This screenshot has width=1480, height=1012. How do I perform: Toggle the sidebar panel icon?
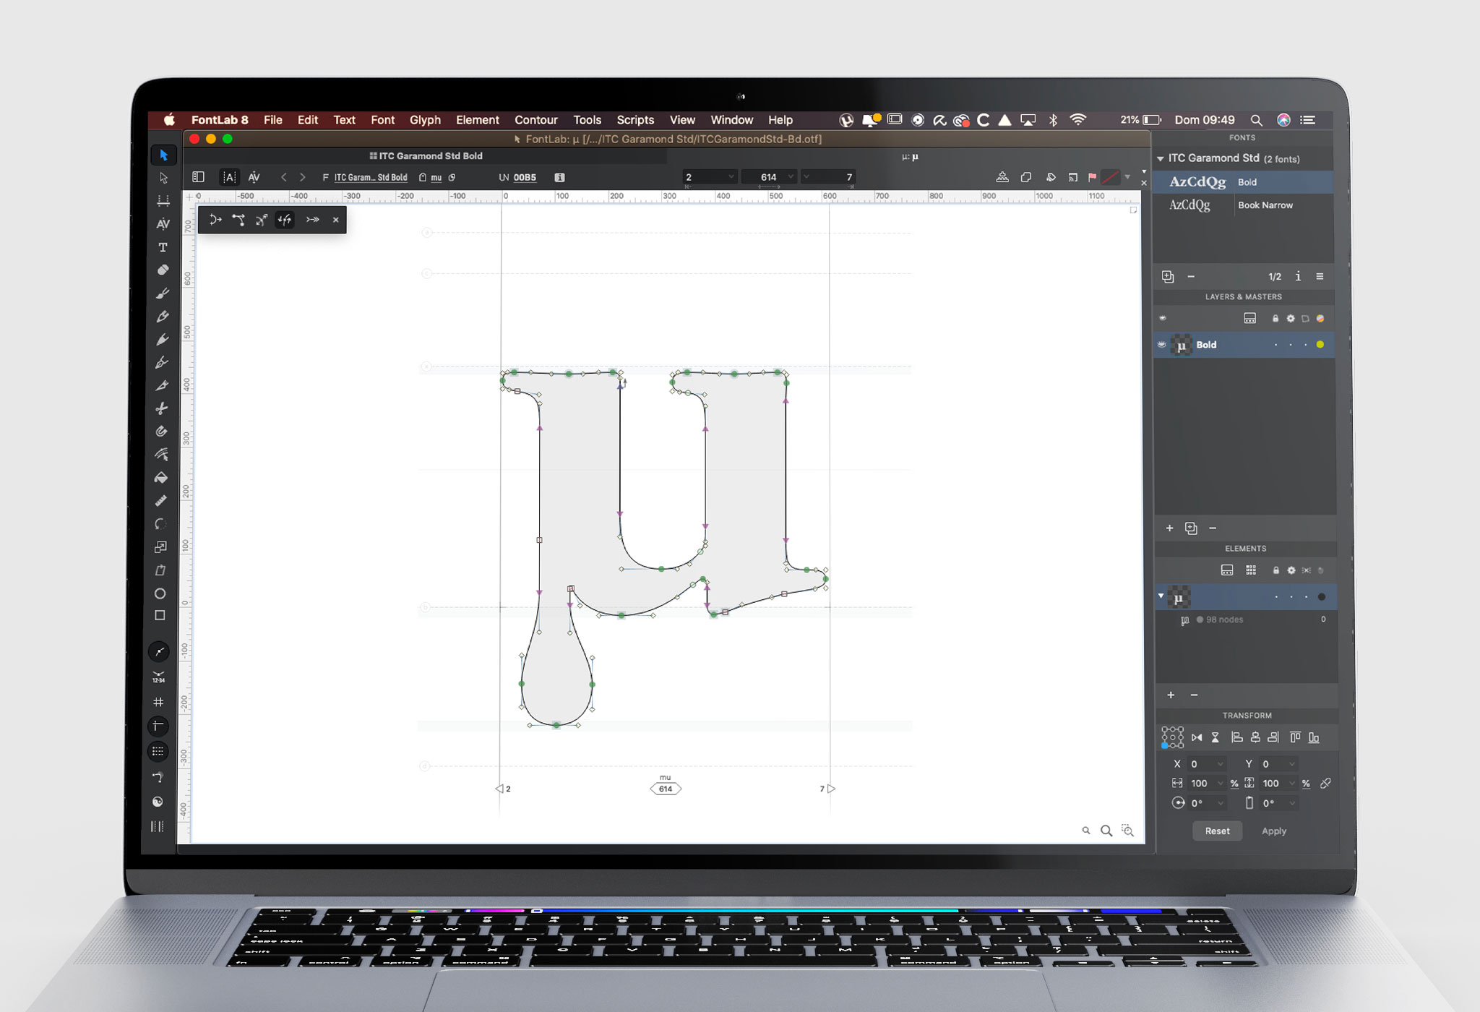(198, 177)
